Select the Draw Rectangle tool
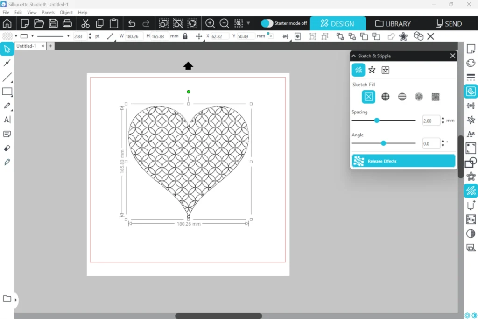The image size is (478, 319). click(7, 92)
